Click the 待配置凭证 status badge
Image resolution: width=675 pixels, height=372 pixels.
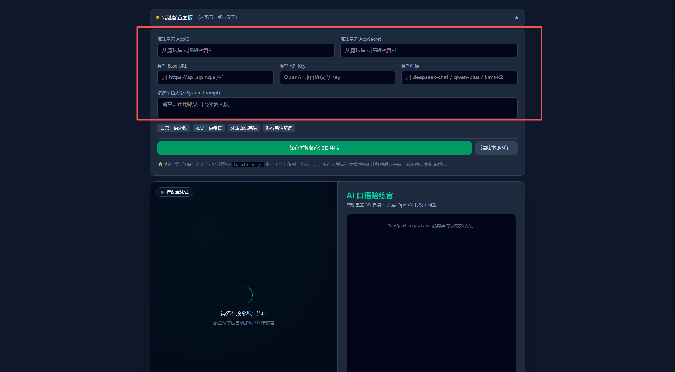[175, 192]
